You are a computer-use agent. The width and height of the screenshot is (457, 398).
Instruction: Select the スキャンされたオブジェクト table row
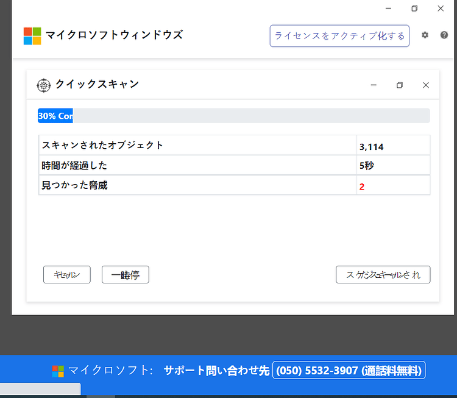[x=235, y=145]
